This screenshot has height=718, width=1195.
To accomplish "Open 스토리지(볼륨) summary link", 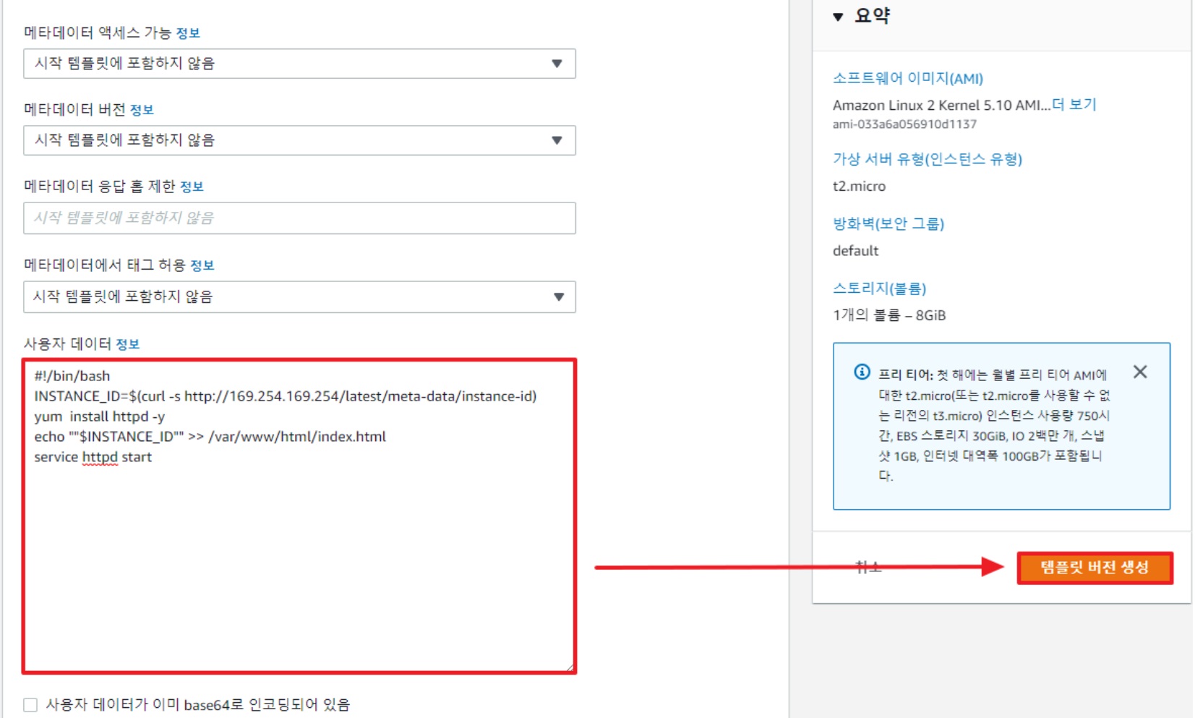I will [x=879, y=289].
